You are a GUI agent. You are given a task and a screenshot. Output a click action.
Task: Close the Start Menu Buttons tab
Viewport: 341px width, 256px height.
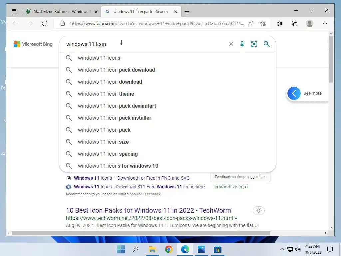click(x=96, y=12)
